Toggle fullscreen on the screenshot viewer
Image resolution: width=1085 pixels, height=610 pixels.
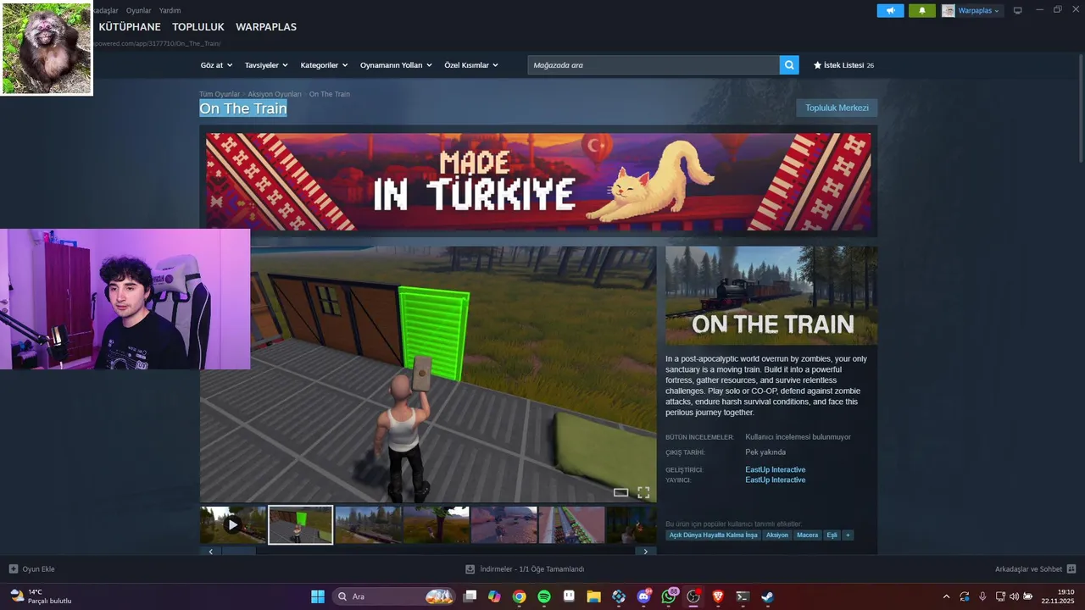tap(643, 492)
